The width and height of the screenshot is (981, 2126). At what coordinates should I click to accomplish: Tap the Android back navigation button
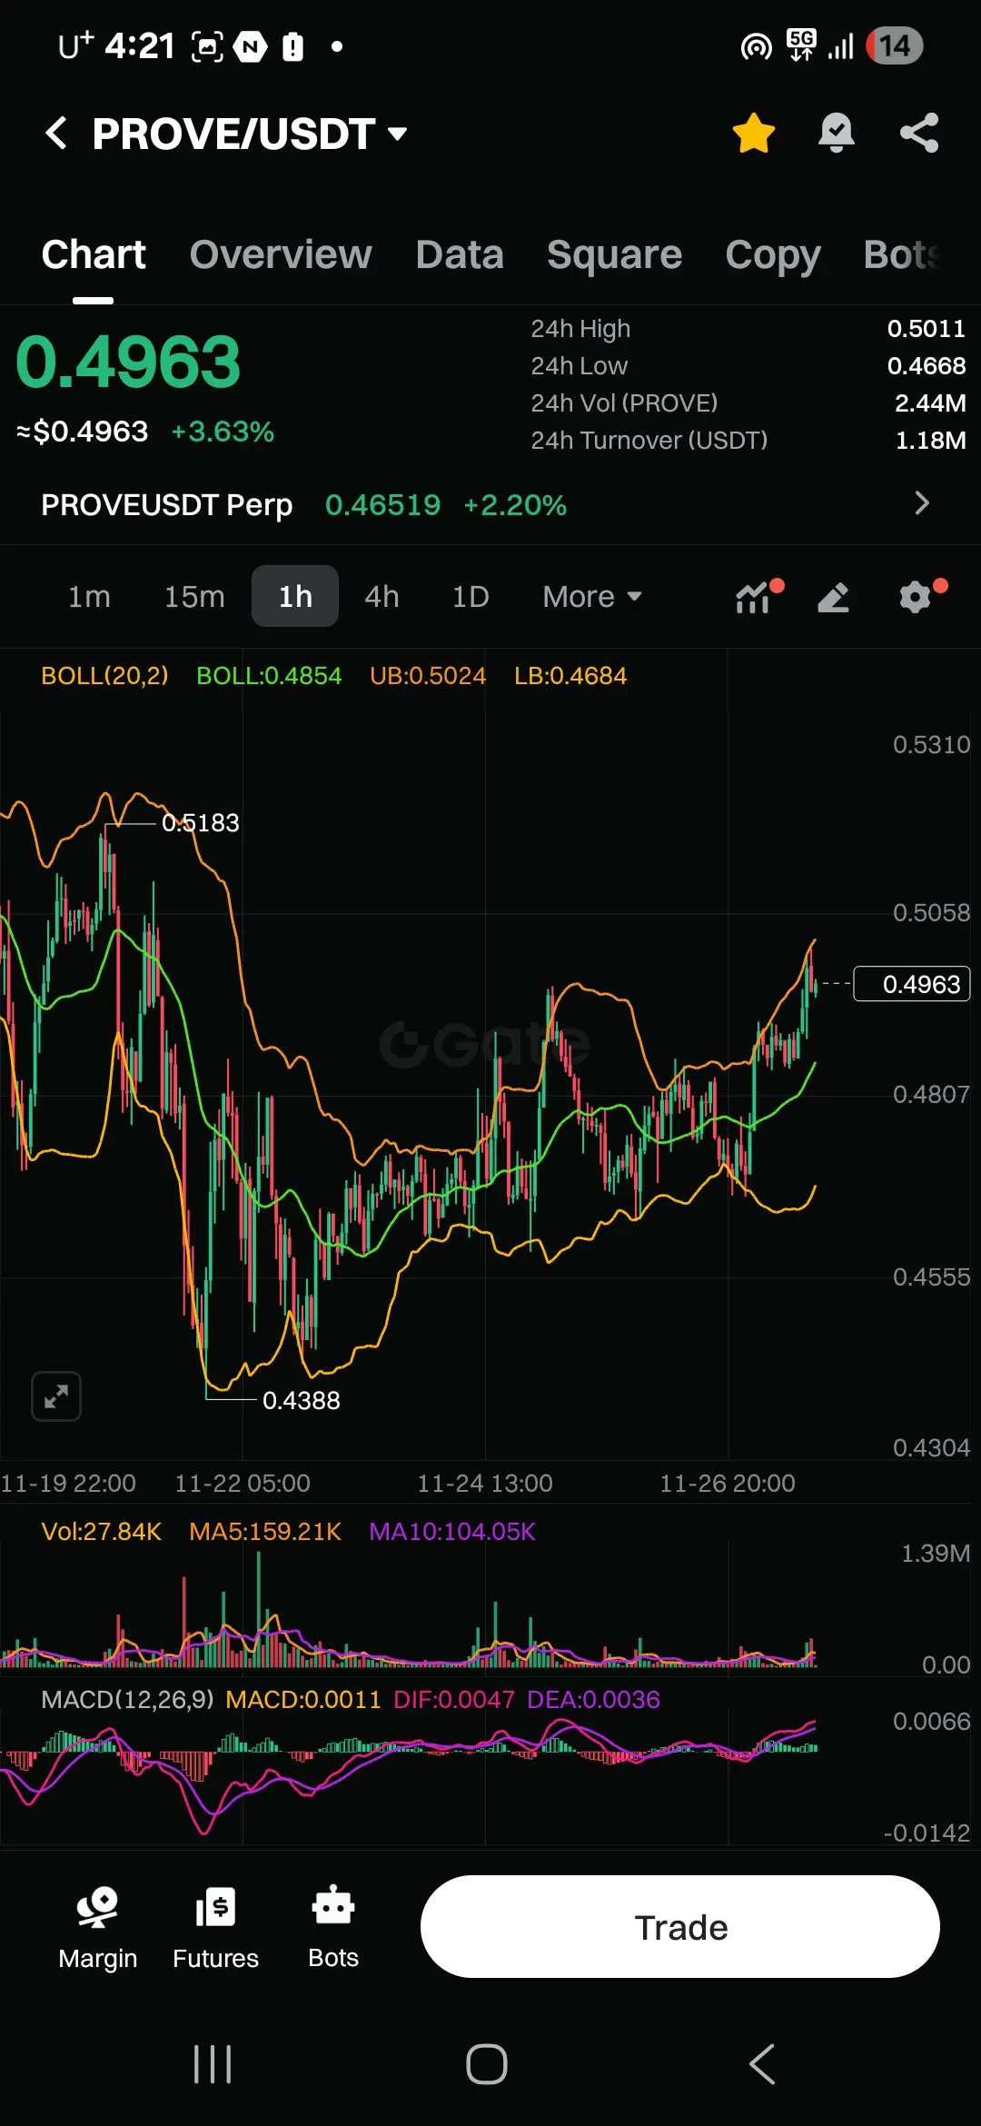762,2064
